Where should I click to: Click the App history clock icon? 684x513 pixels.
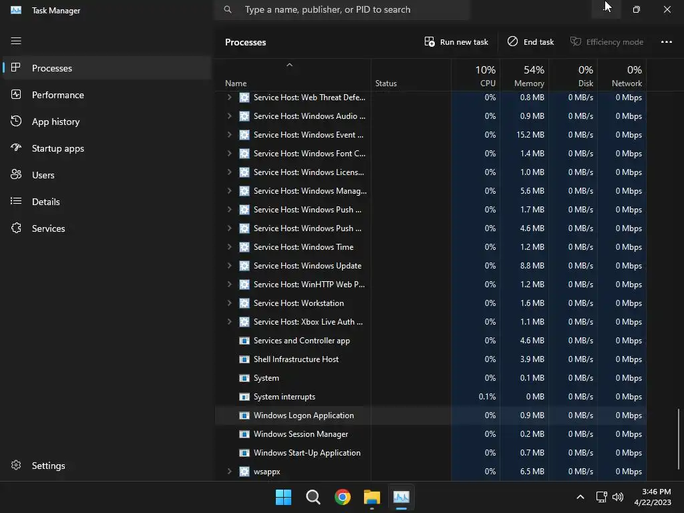16,122
